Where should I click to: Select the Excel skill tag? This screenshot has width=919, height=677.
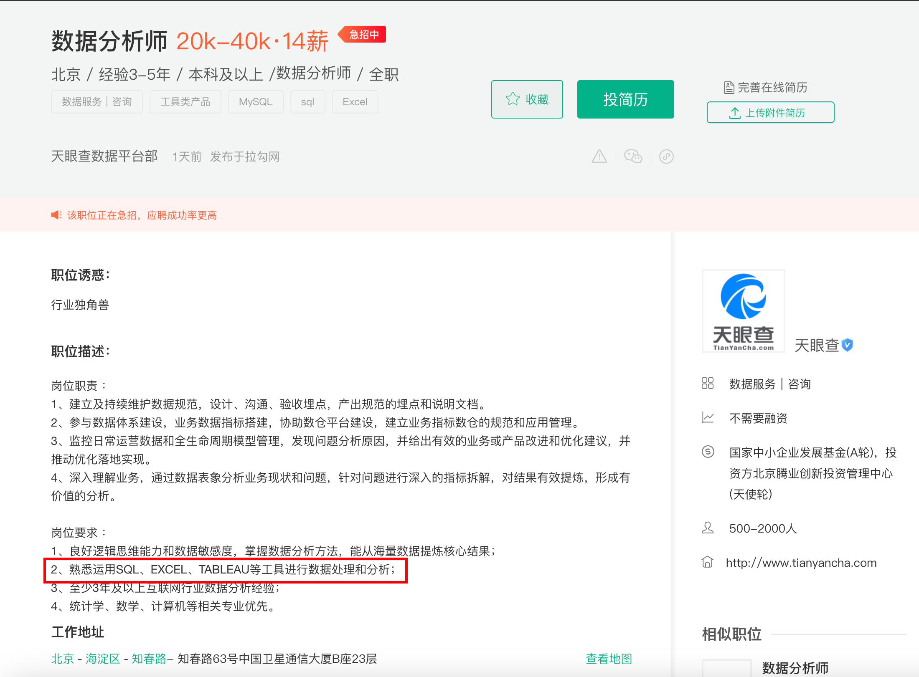pos(355,101)
